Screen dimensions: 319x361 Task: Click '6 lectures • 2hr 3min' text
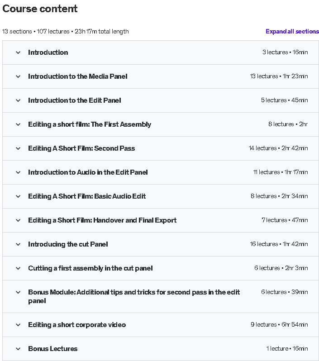click(x=281, y=268)
